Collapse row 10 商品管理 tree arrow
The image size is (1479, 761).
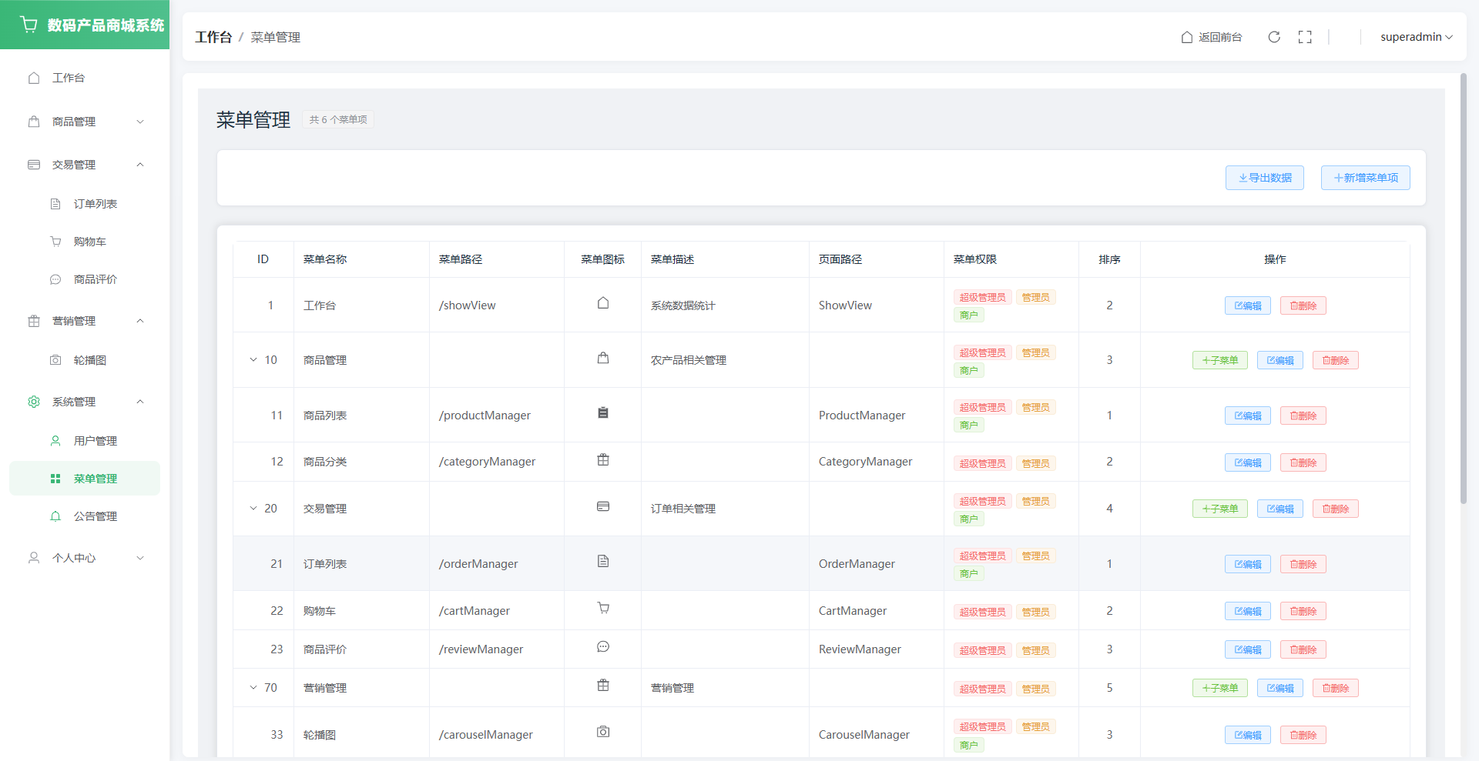253,360
